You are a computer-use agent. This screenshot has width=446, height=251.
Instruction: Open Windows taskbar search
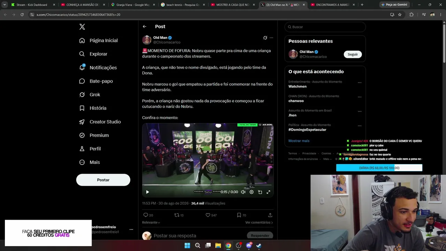point(197,245)
